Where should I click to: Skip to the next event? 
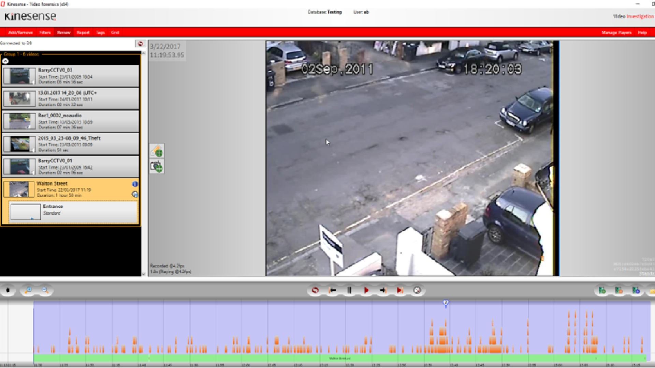[x=400, y=290]
